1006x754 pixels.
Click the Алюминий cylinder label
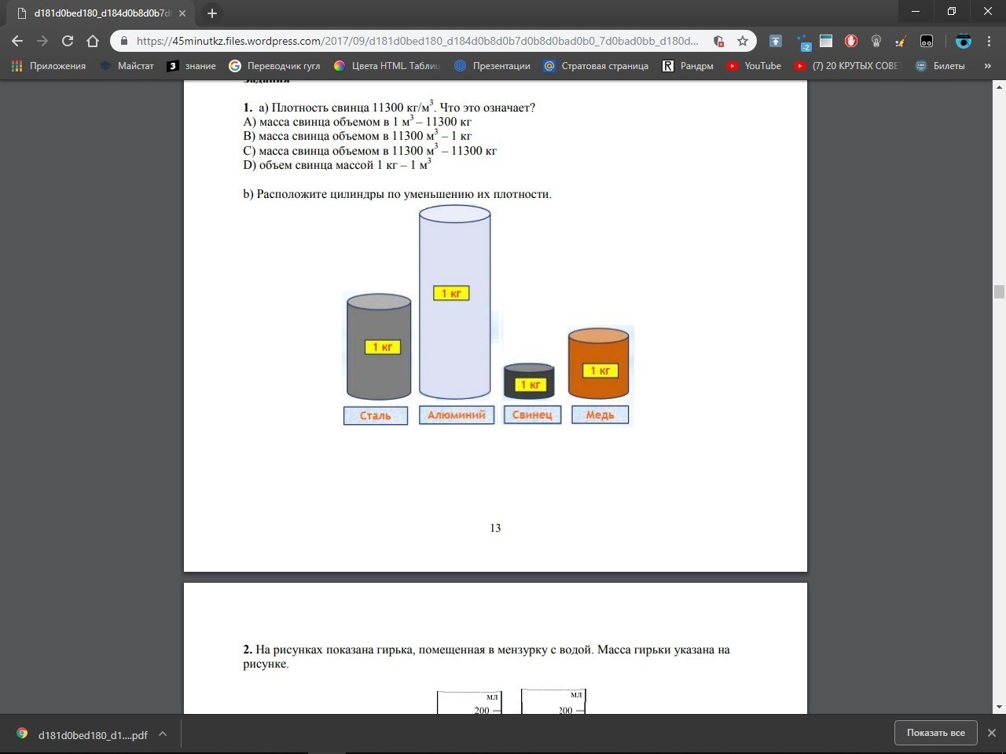(x=457, y=415)
